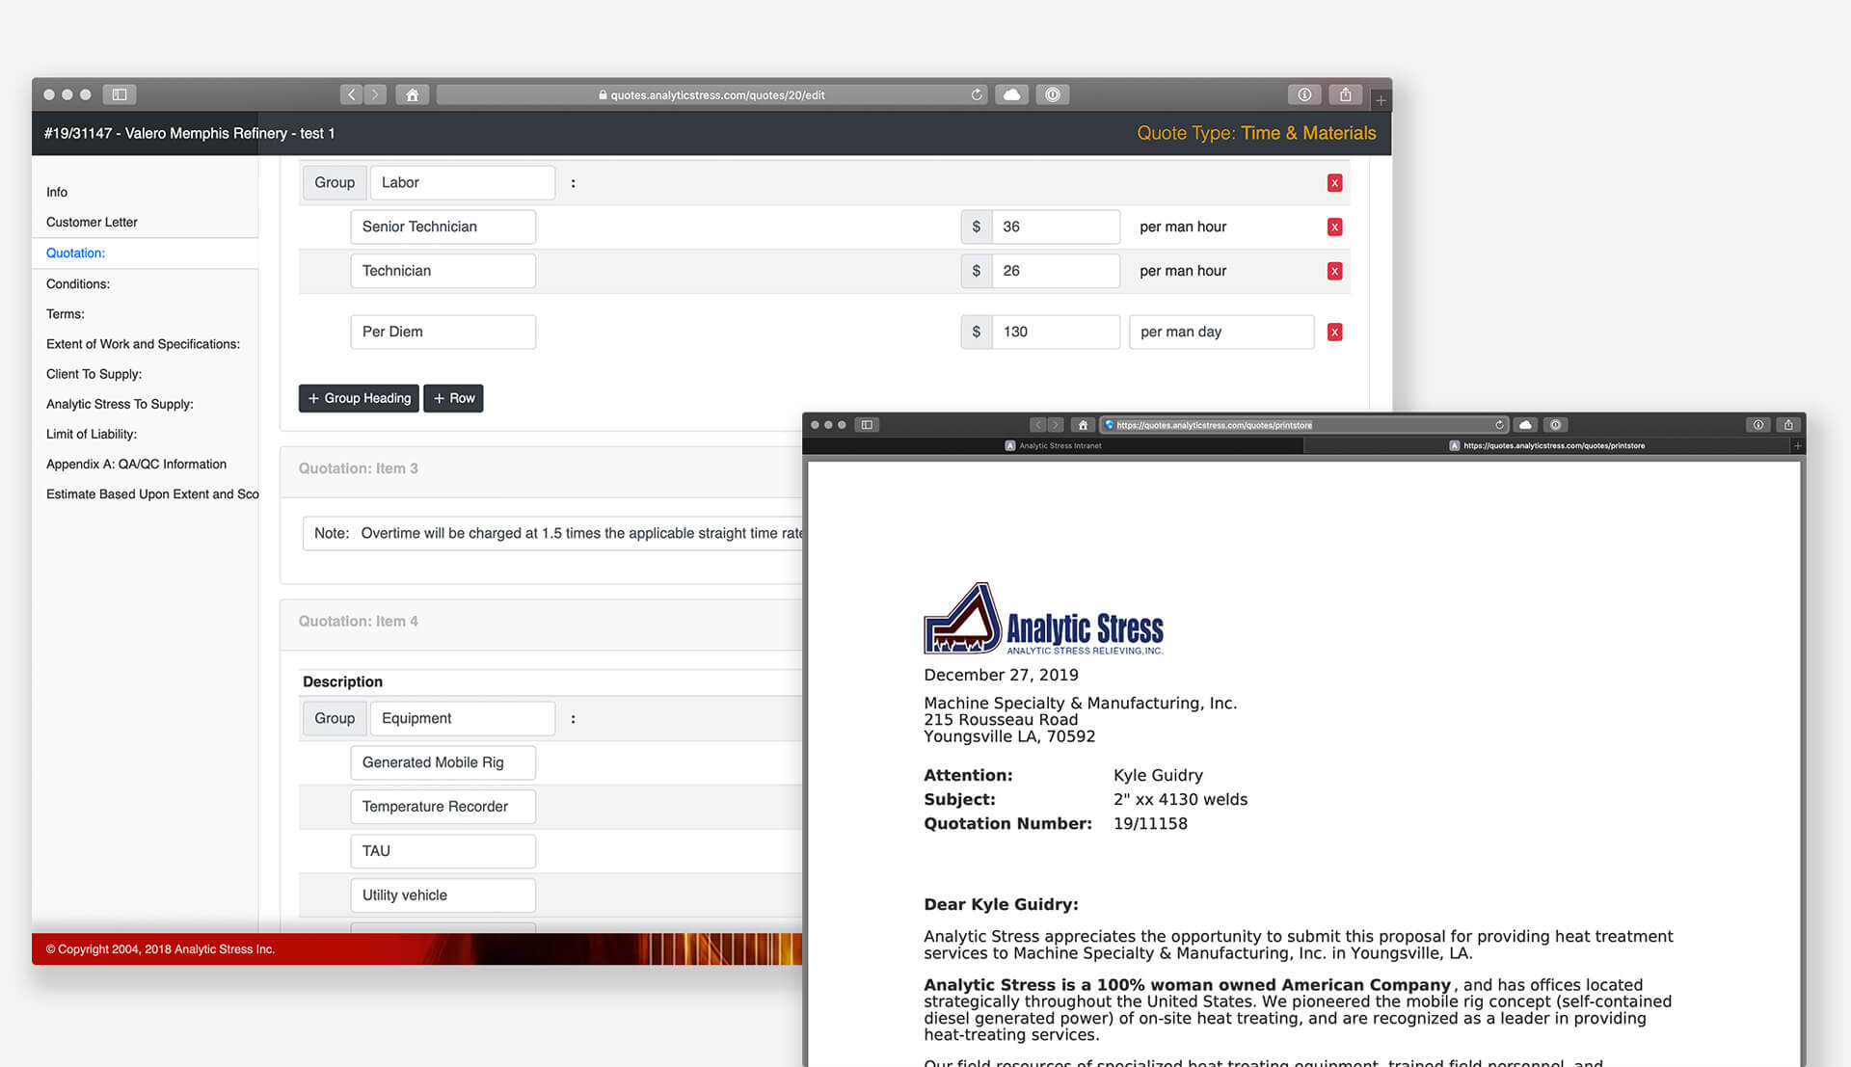
Task: Edit per man day unit field
Action: [x=1221, y=333]
